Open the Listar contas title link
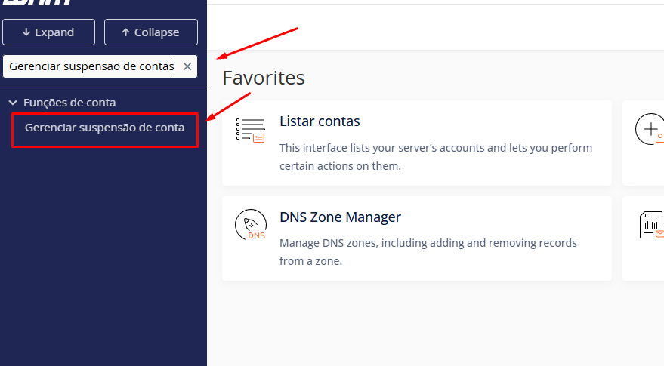Viewport: 664px width, 366px height. tap(320, 121)
